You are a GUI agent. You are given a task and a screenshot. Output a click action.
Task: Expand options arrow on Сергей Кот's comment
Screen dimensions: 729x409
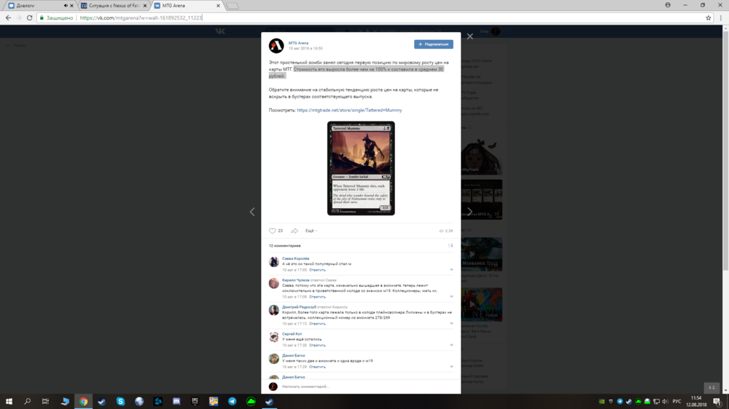(451, 346)
